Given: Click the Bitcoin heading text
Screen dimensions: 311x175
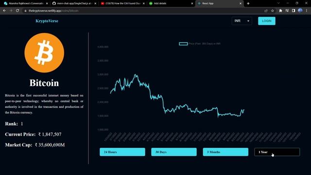Looking at the screenshot, I should tap(44, 83).
